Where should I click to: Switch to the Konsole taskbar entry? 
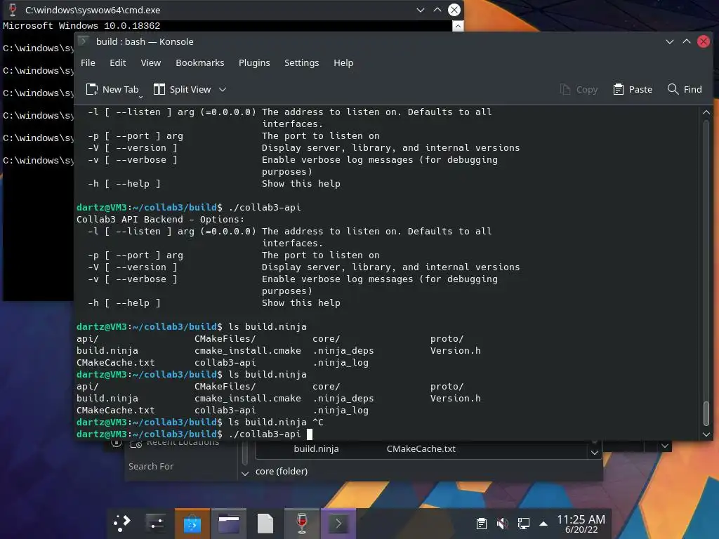point(338,523)
